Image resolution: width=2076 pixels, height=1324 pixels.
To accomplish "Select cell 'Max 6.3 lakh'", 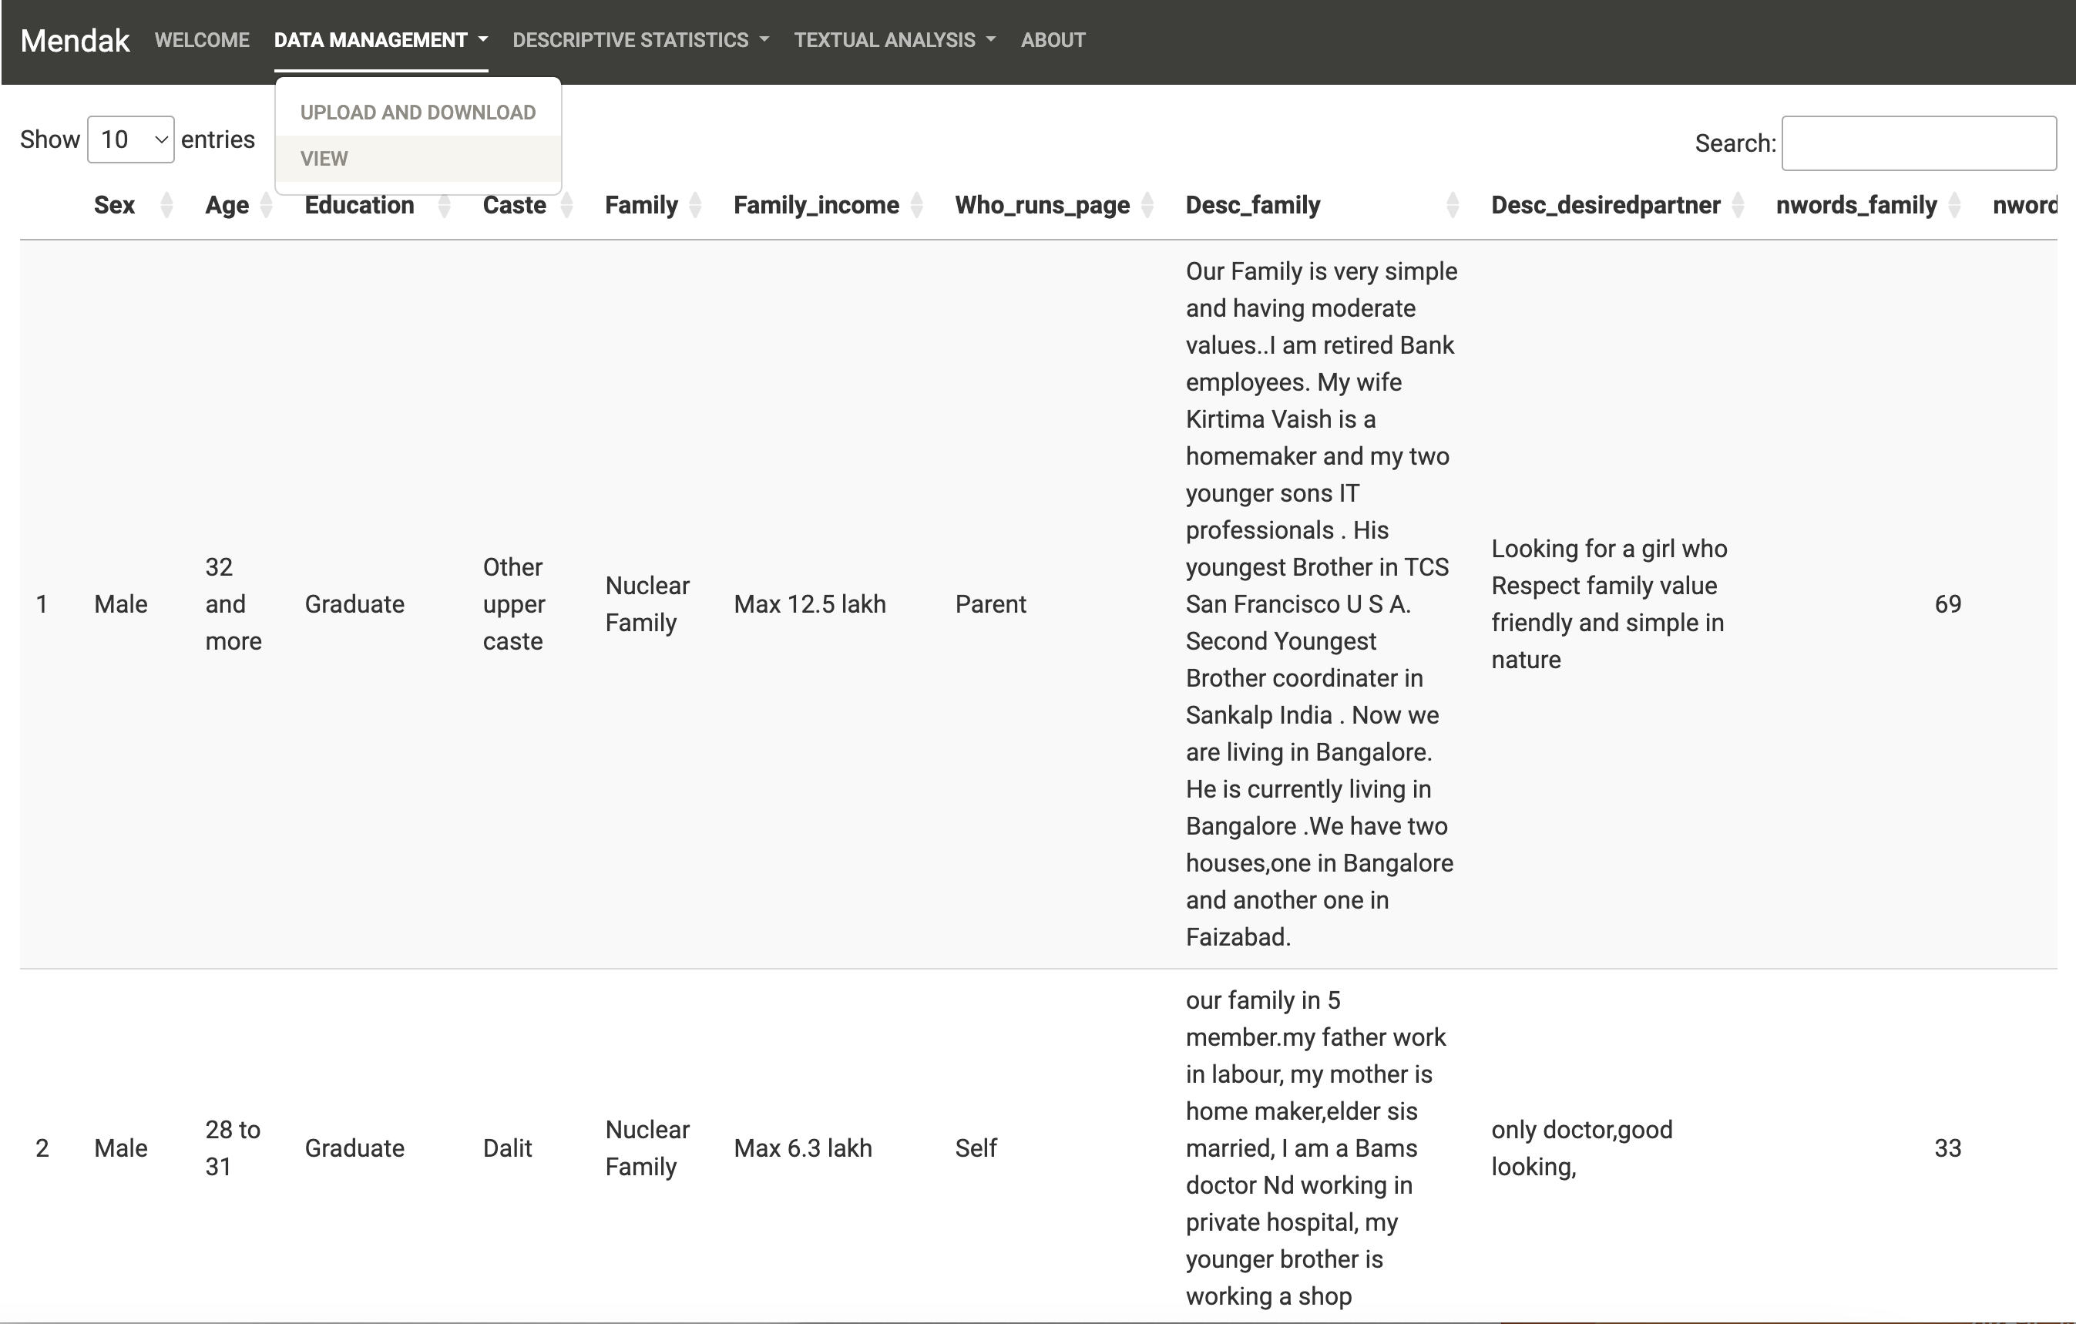I will [x=803, y=1148].
